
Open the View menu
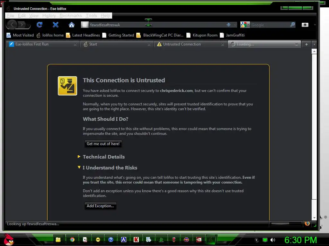(34, 15)
